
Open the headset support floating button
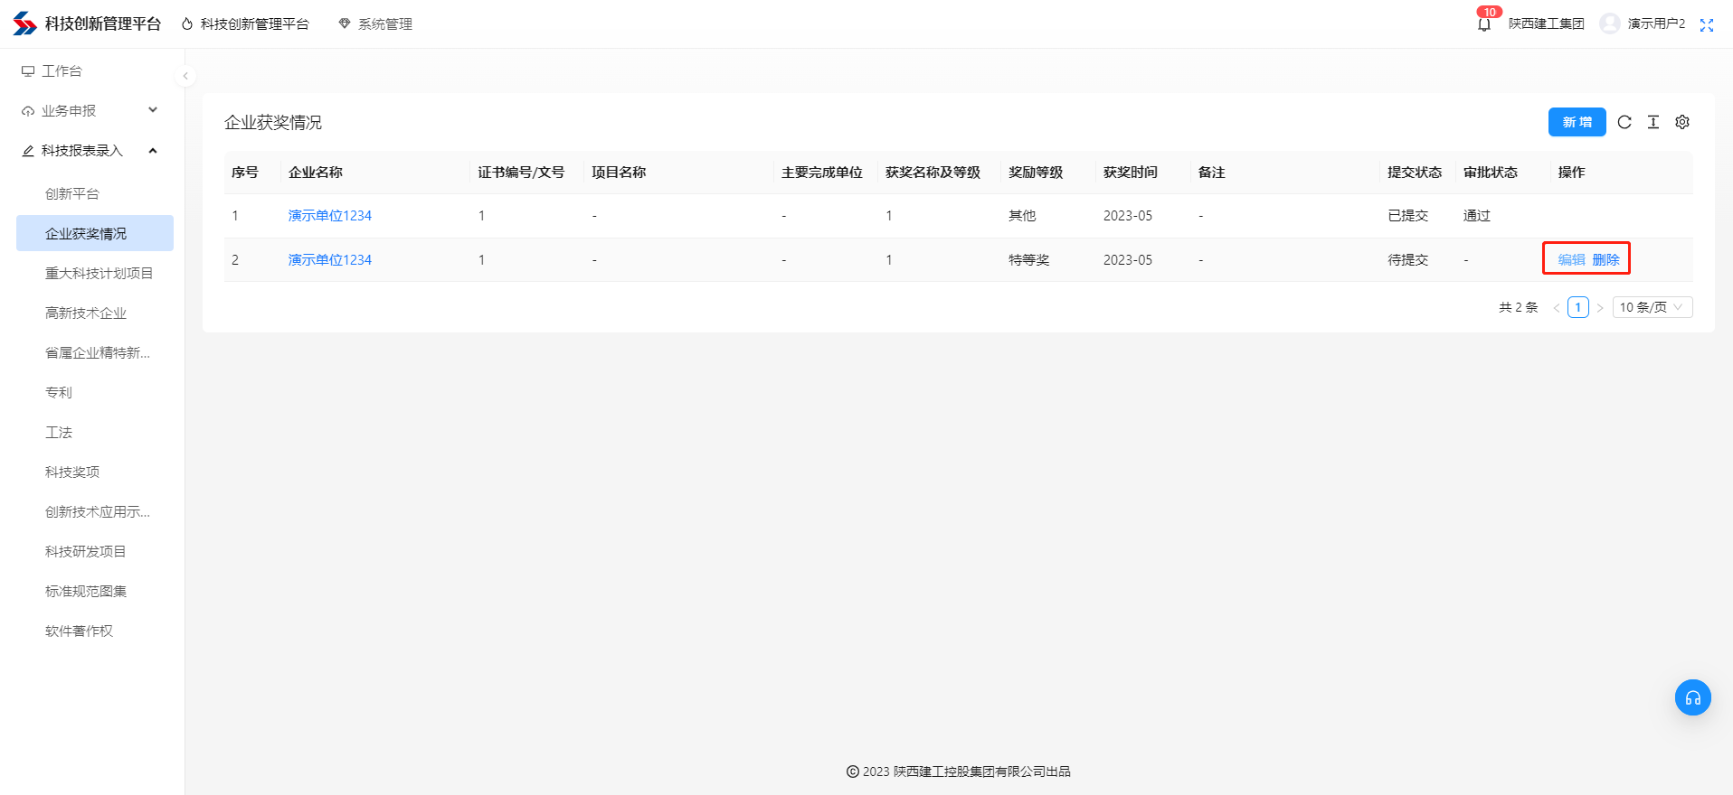(1692, 697)
